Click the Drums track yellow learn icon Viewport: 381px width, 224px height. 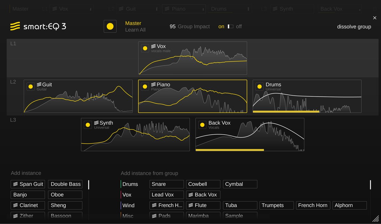pos(259,86)
